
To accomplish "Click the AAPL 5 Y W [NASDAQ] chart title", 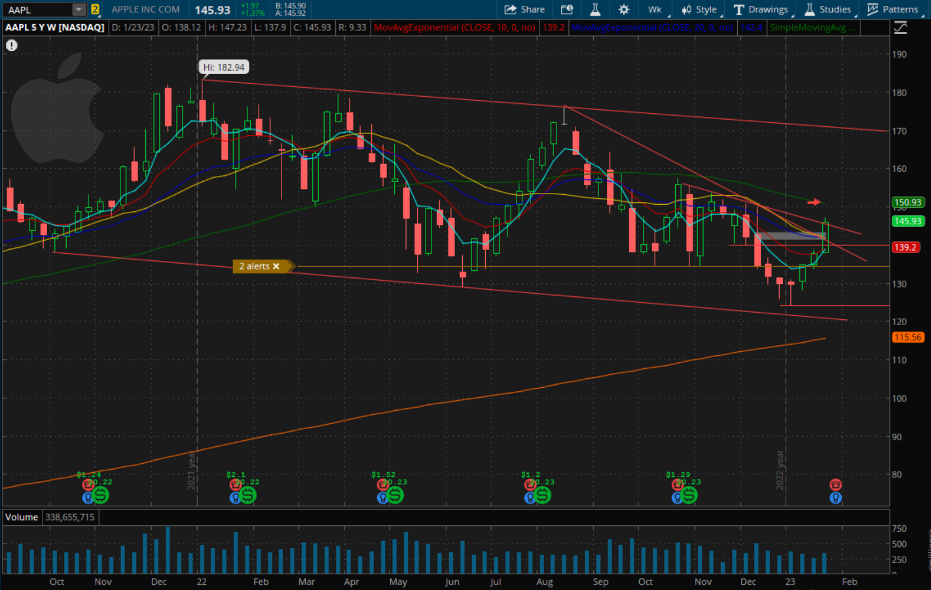I will coord(55,27).
